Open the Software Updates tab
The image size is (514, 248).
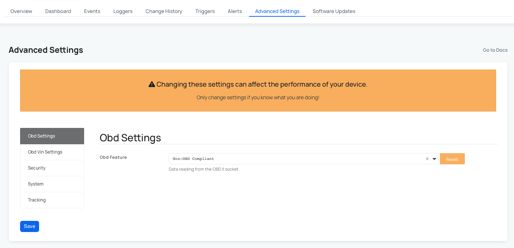click(x=334, y=11)
